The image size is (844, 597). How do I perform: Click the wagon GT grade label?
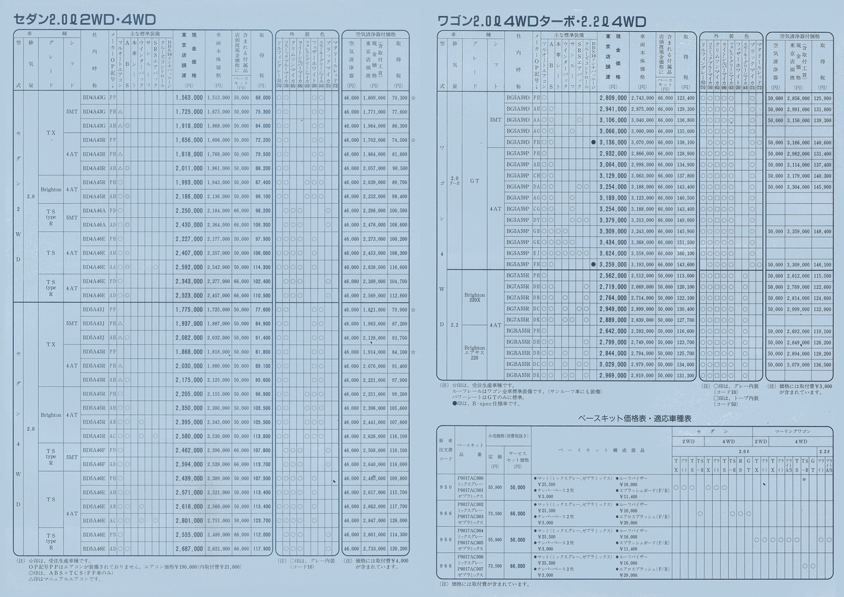pyautogui.click(x=474, y=179)
